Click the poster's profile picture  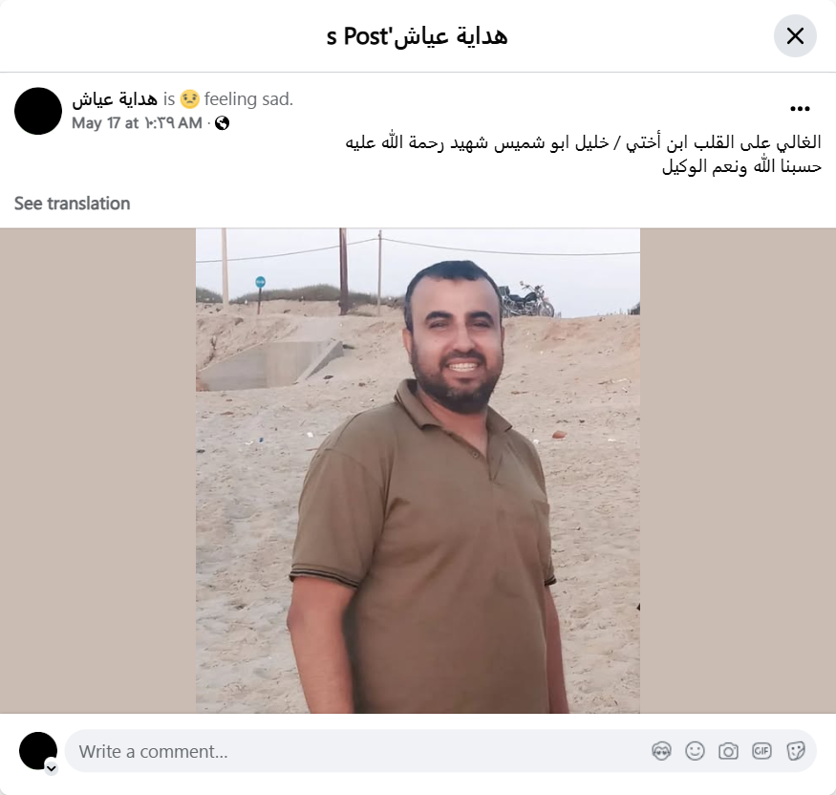click(x=38, y=111)
